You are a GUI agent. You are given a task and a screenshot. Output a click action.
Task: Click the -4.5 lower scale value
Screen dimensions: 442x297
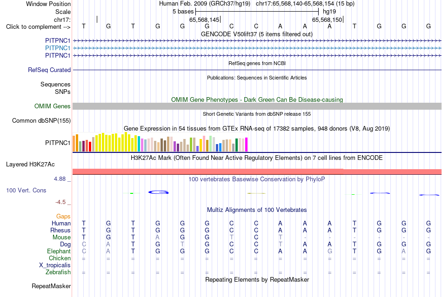[60, 202]
